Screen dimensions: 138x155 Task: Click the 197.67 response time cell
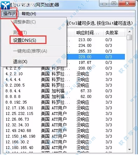point(85,62)
